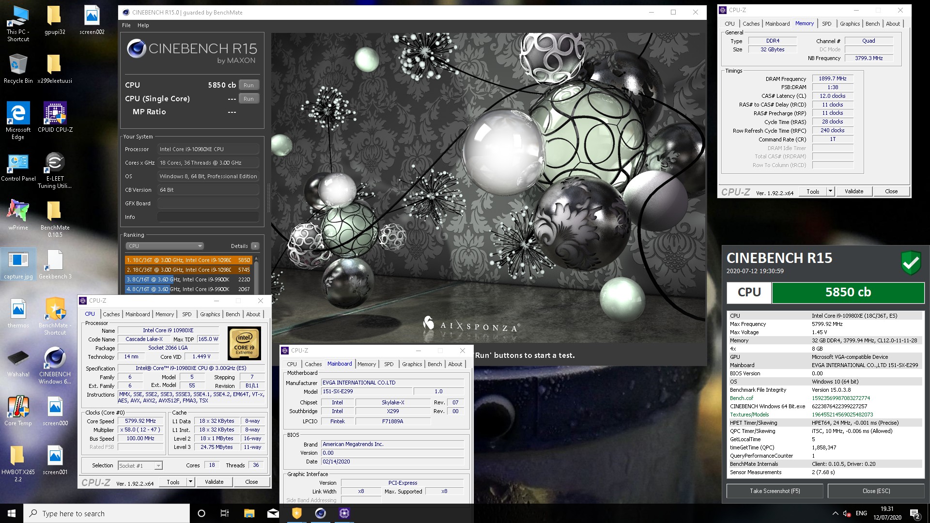Launch Core Temp desktop icon
930x523 pixels.
(x=18, y=411)
